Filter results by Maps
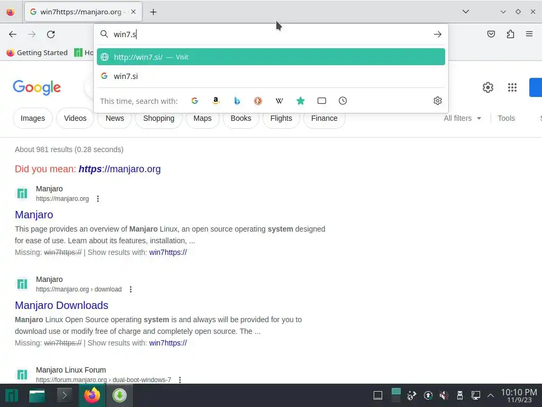542x407 pixels. pos(202,118)
